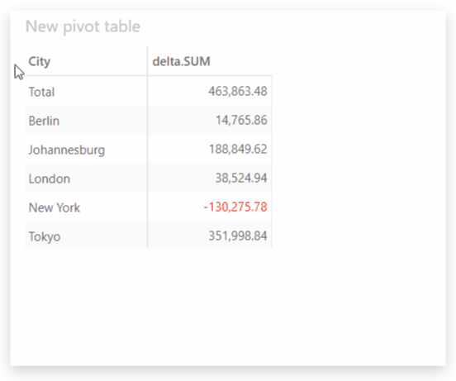Select the Total row label
The height and width of the screenshot is (381, 456).
(41, 92)
